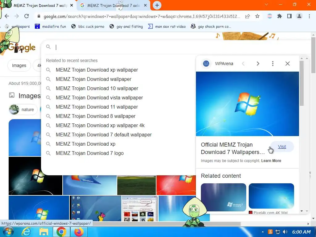Close the first MEMZ Trojan Download tab

point(72,6)
